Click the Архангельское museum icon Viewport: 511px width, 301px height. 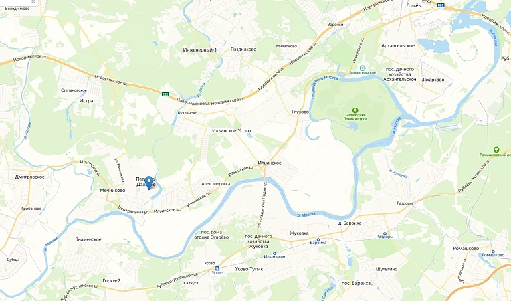363,68
